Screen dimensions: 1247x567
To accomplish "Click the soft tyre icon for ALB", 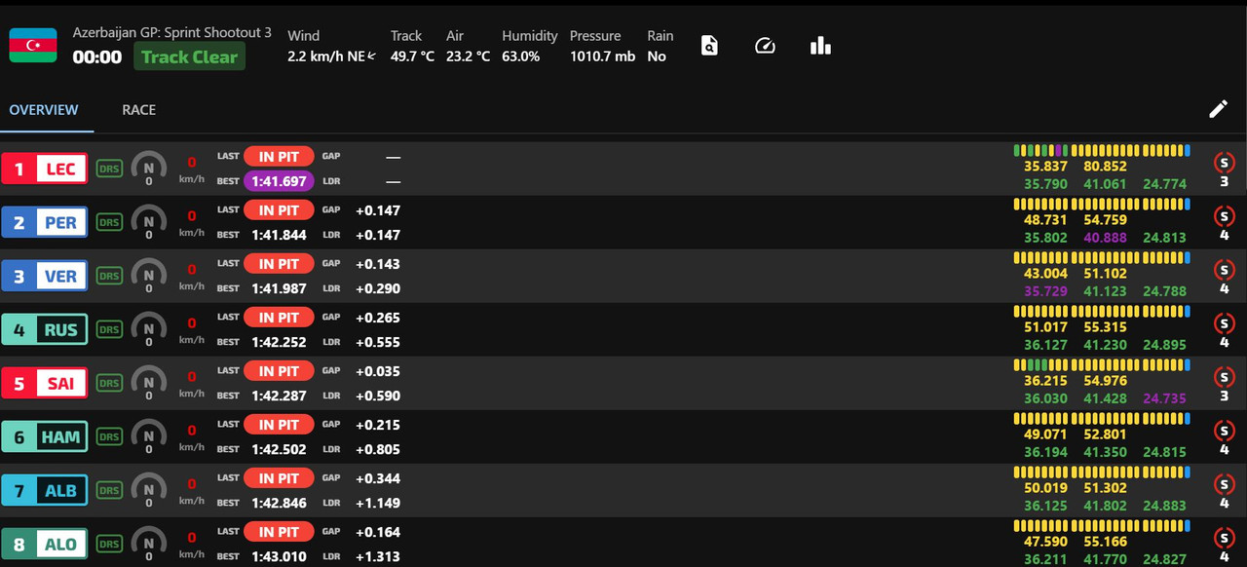I will click(x=1224, y=484).
